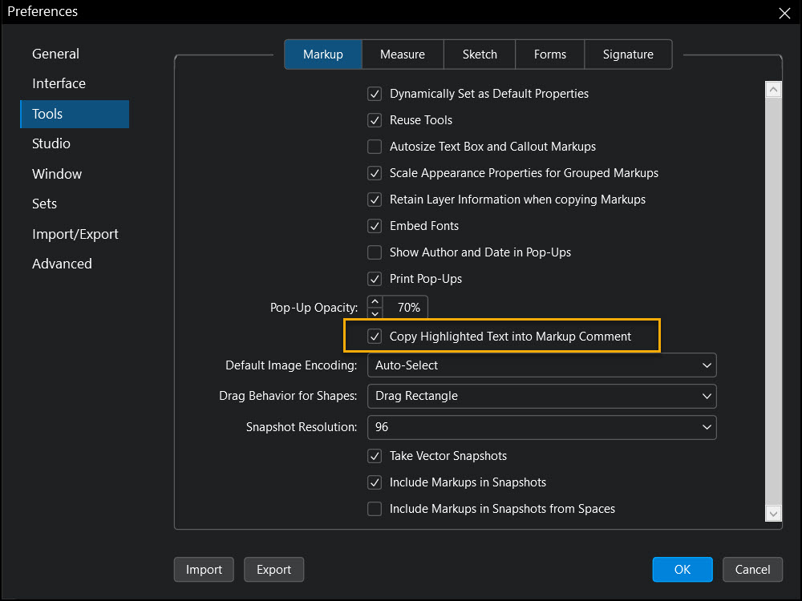
Task: Select Studio in the preferences sidebar
Action: 51,143
